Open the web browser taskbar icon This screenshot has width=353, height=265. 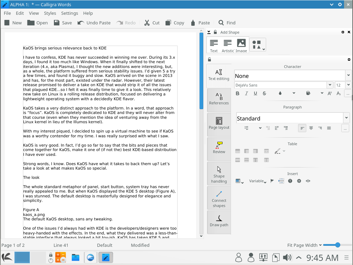[91, 257]
